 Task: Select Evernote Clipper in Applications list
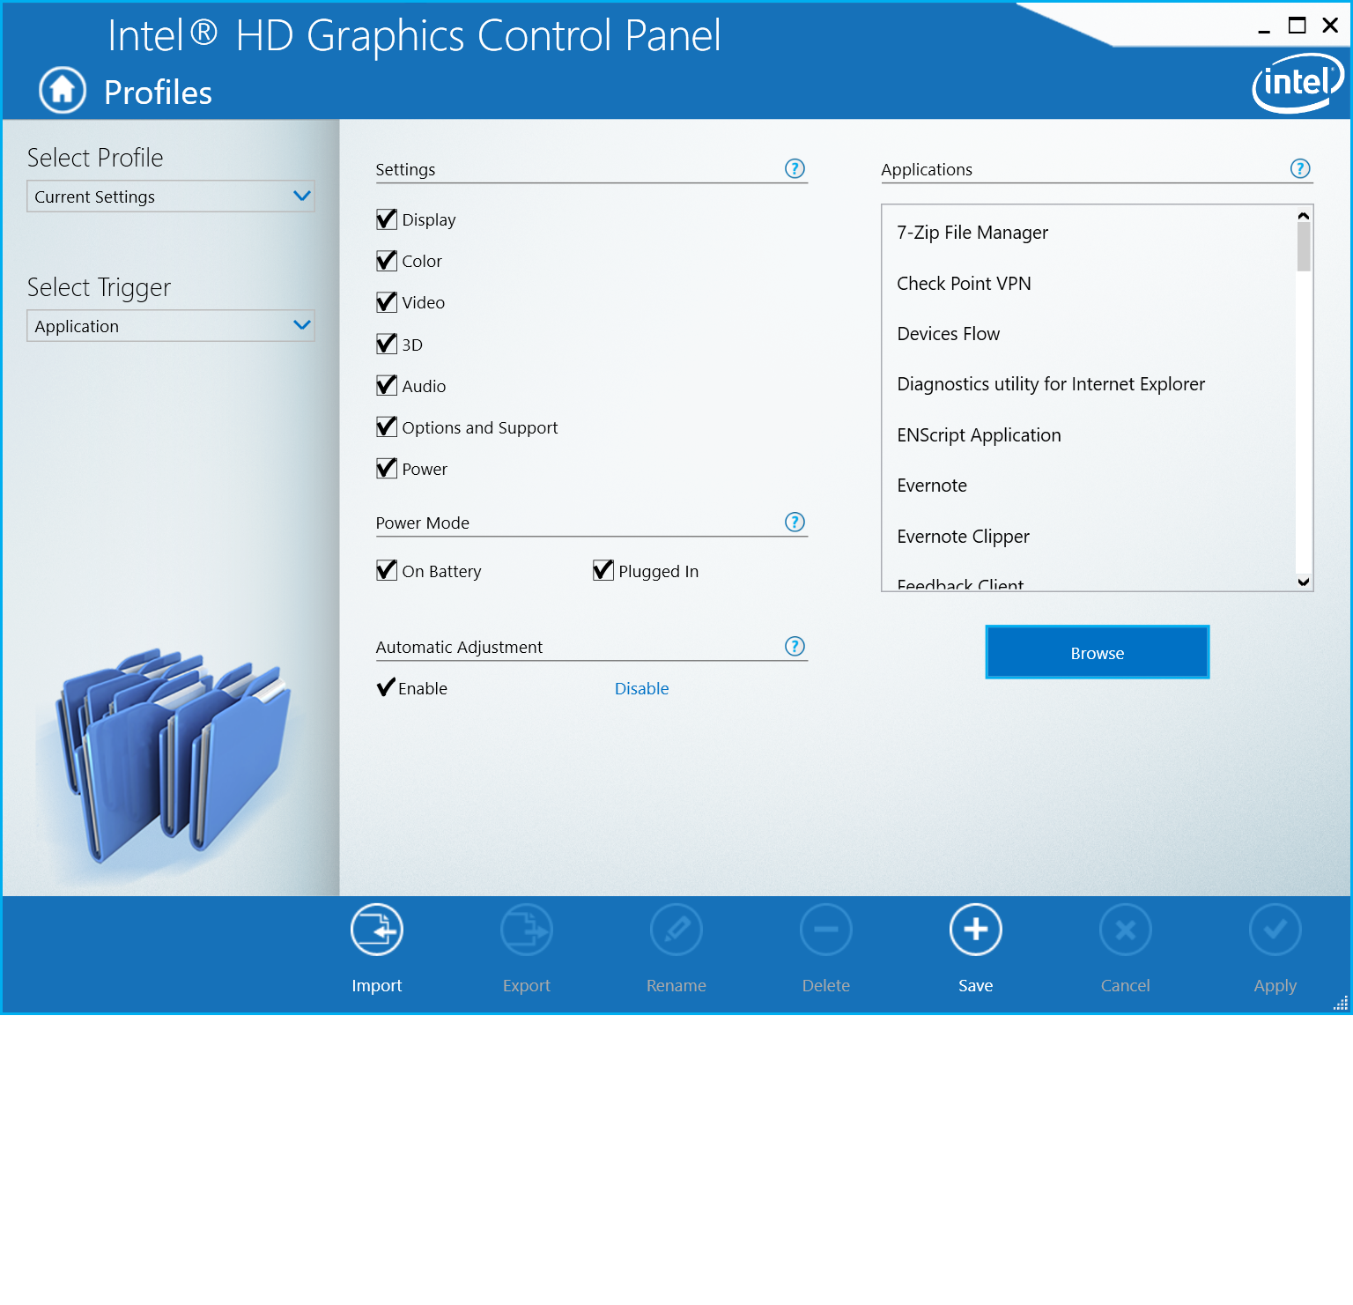pos(963,537)
